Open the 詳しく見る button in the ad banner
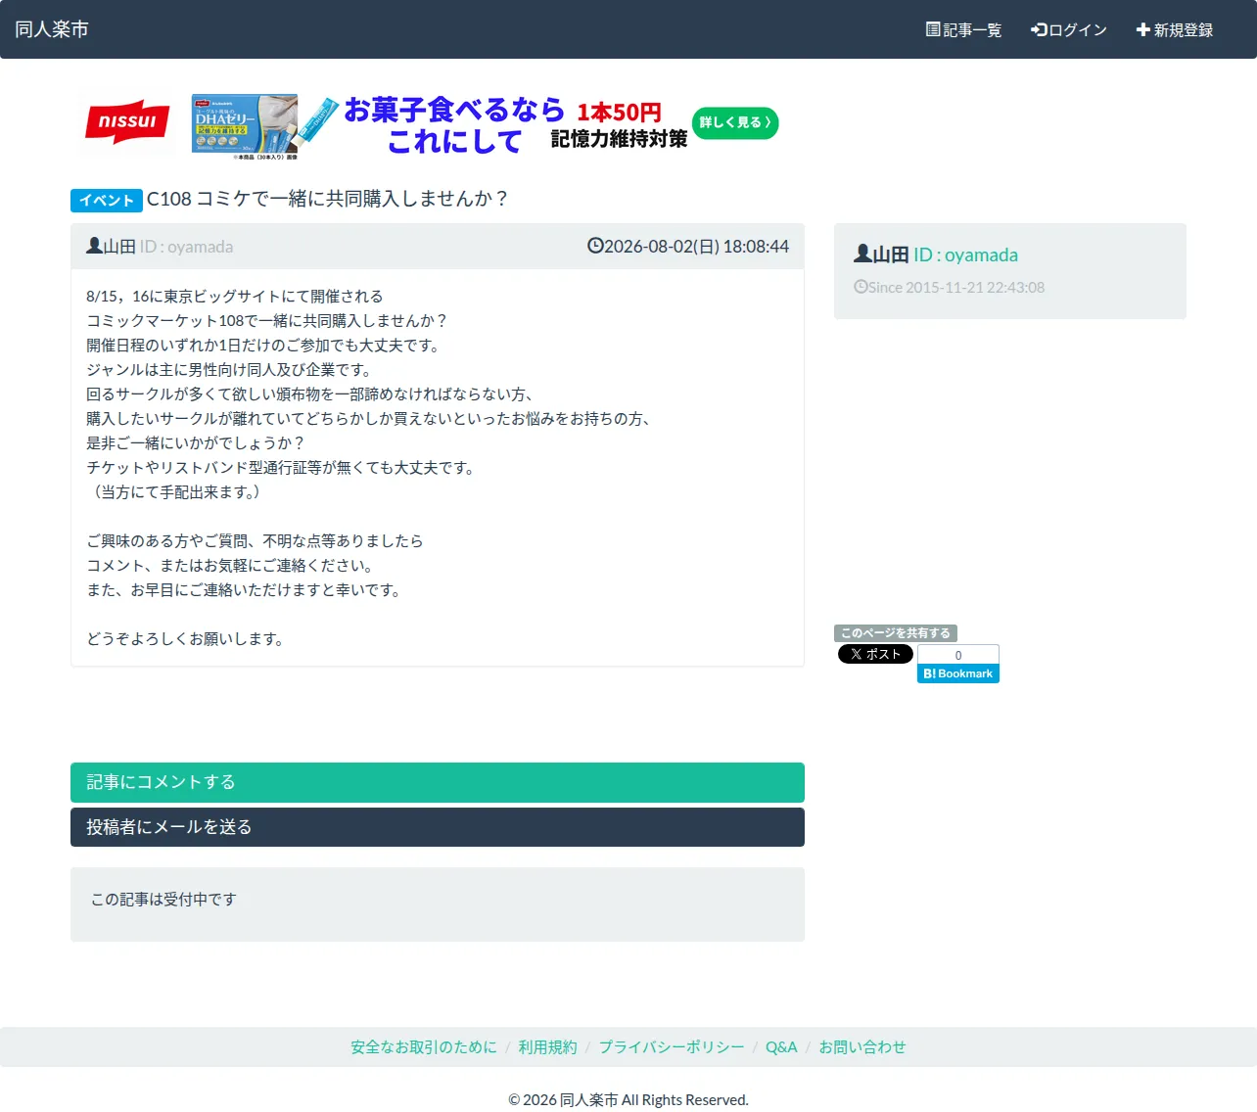The height and width of the screenshot is (1112, 1257). click(735, 122)
